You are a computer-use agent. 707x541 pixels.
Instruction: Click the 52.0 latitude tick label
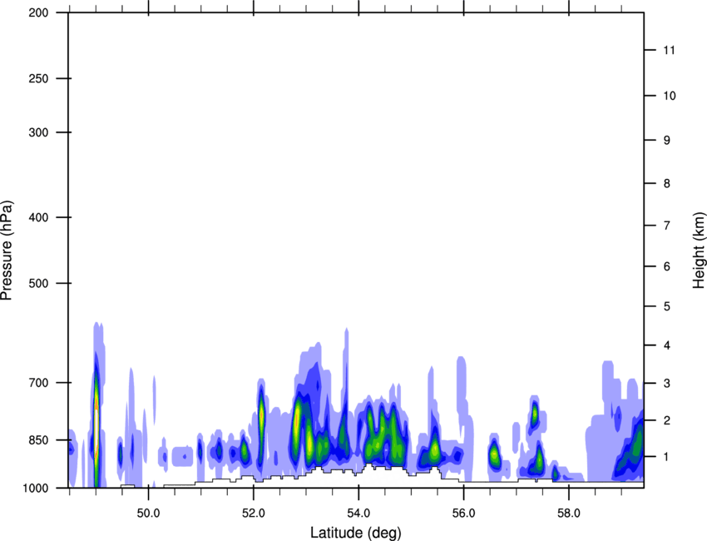(x=254, y=514)
